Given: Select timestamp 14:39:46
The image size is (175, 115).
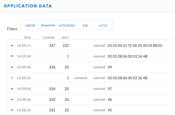Looking at the screenshot, I should tap(24, 67).
